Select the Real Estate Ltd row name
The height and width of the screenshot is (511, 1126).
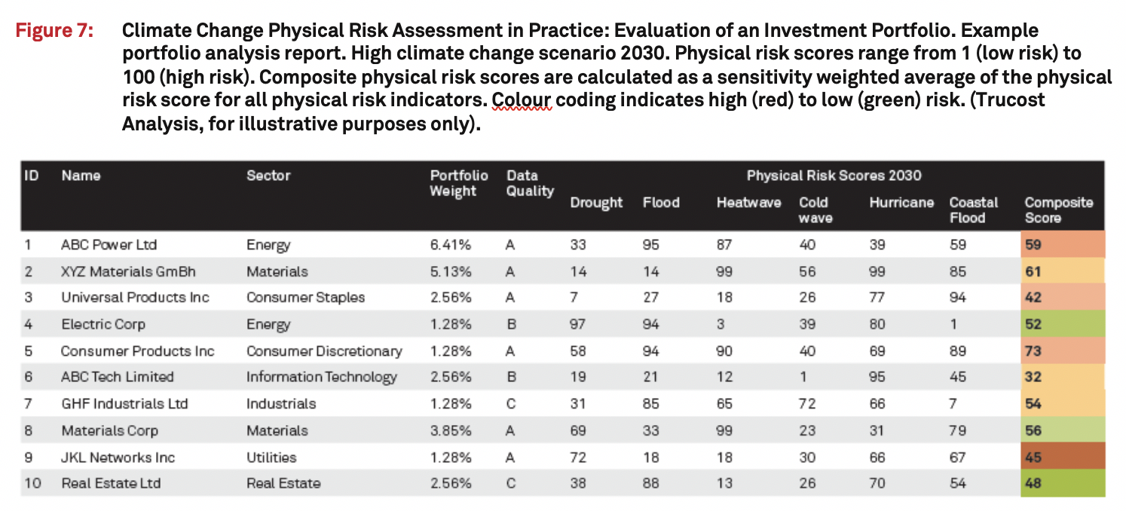pyautogui.click(x=111, y=483)
